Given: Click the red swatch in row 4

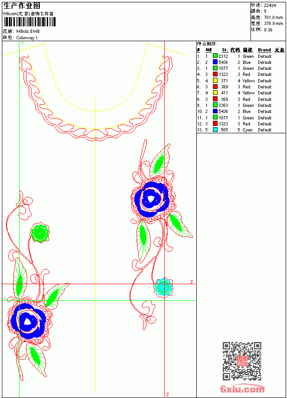Looking at the screenshot, I should pyautogui.click(x=215, y=74).
